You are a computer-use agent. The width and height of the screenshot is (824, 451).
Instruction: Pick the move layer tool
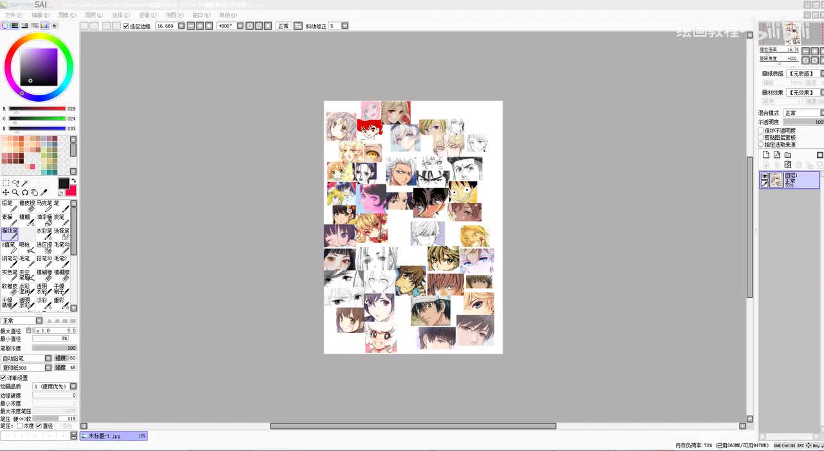tap(6, 193)
